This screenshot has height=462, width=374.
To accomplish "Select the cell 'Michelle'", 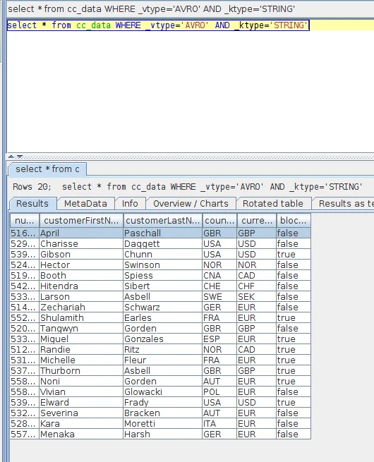I will (81, 360).
